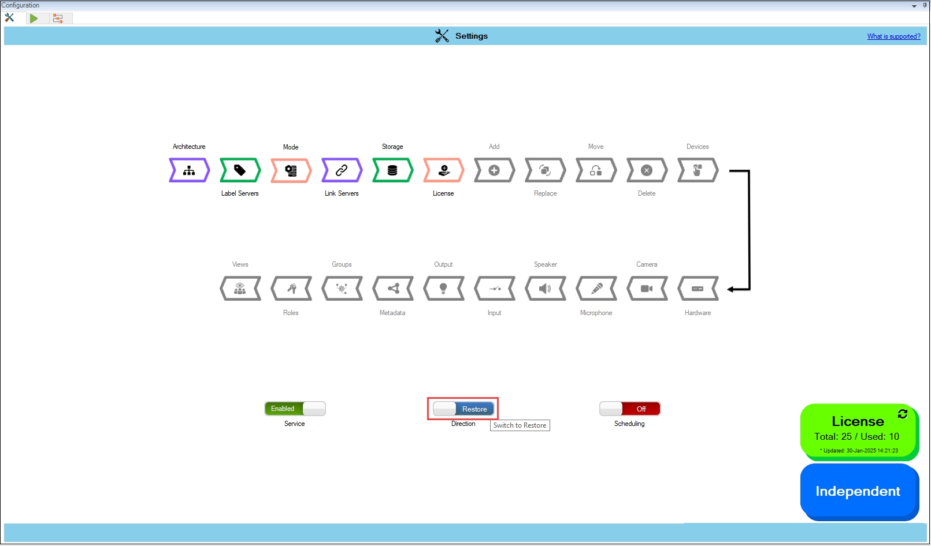Turn on the Scheduling switch
Viewport: 931px width, 546px height.
[629, 409]
